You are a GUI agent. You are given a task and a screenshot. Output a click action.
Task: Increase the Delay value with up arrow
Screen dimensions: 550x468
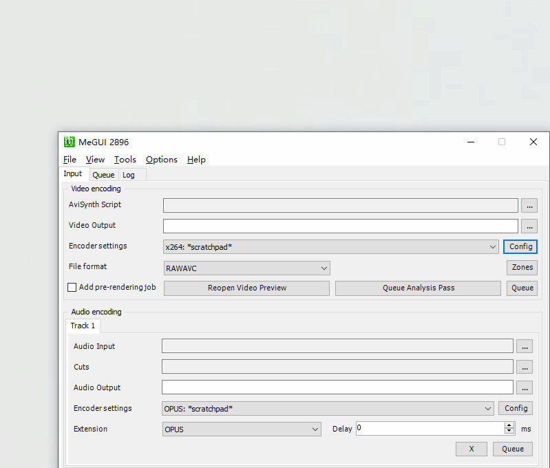coord(509,425)
